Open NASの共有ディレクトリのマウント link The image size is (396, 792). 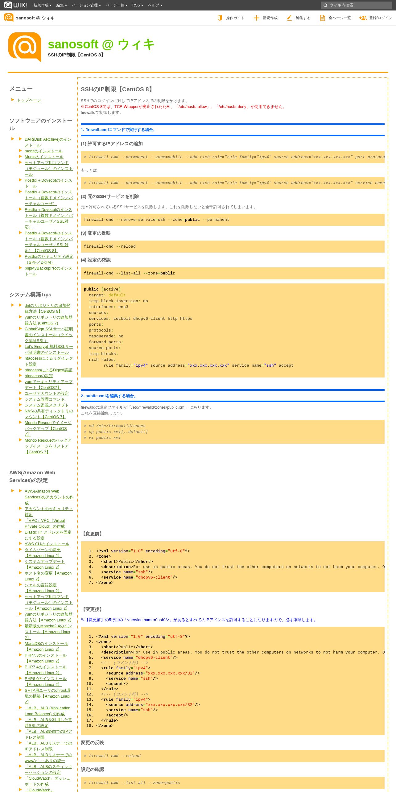(x=49, y=414)
